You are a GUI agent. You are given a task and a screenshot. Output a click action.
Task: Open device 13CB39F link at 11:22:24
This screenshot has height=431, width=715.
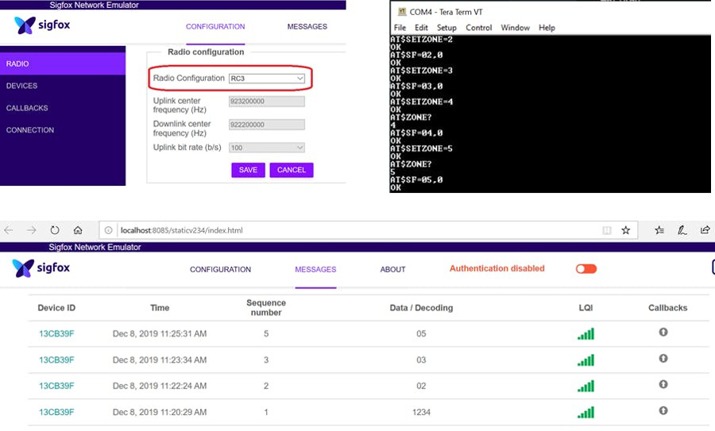click(56, 386)
